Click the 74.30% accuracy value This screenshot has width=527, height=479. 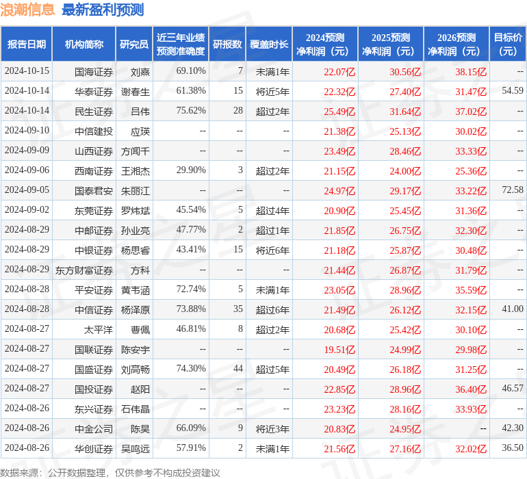coord(191,368)
